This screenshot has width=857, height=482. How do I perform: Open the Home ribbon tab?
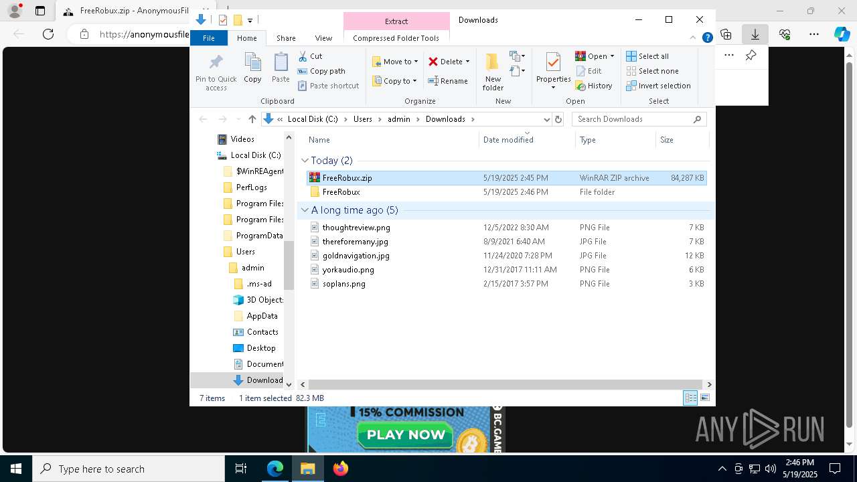[246, 38]
